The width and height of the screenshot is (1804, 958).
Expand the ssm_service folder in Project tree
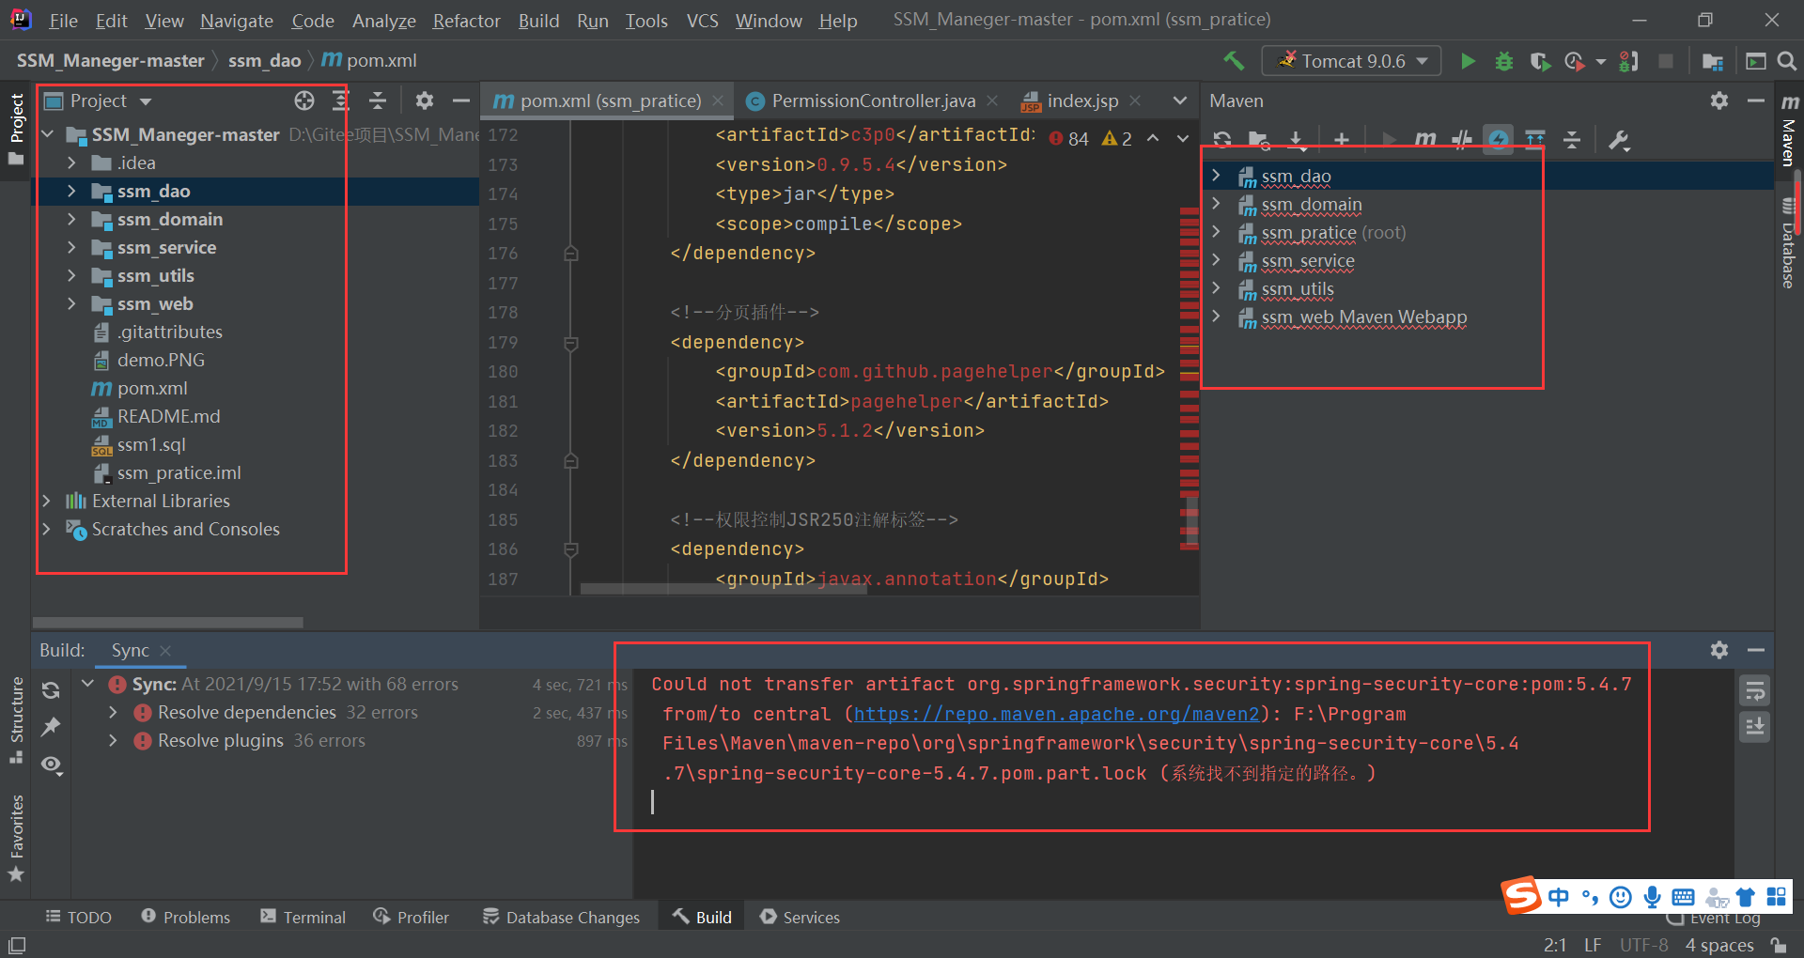pyautogui.click(x=71, y=247)
